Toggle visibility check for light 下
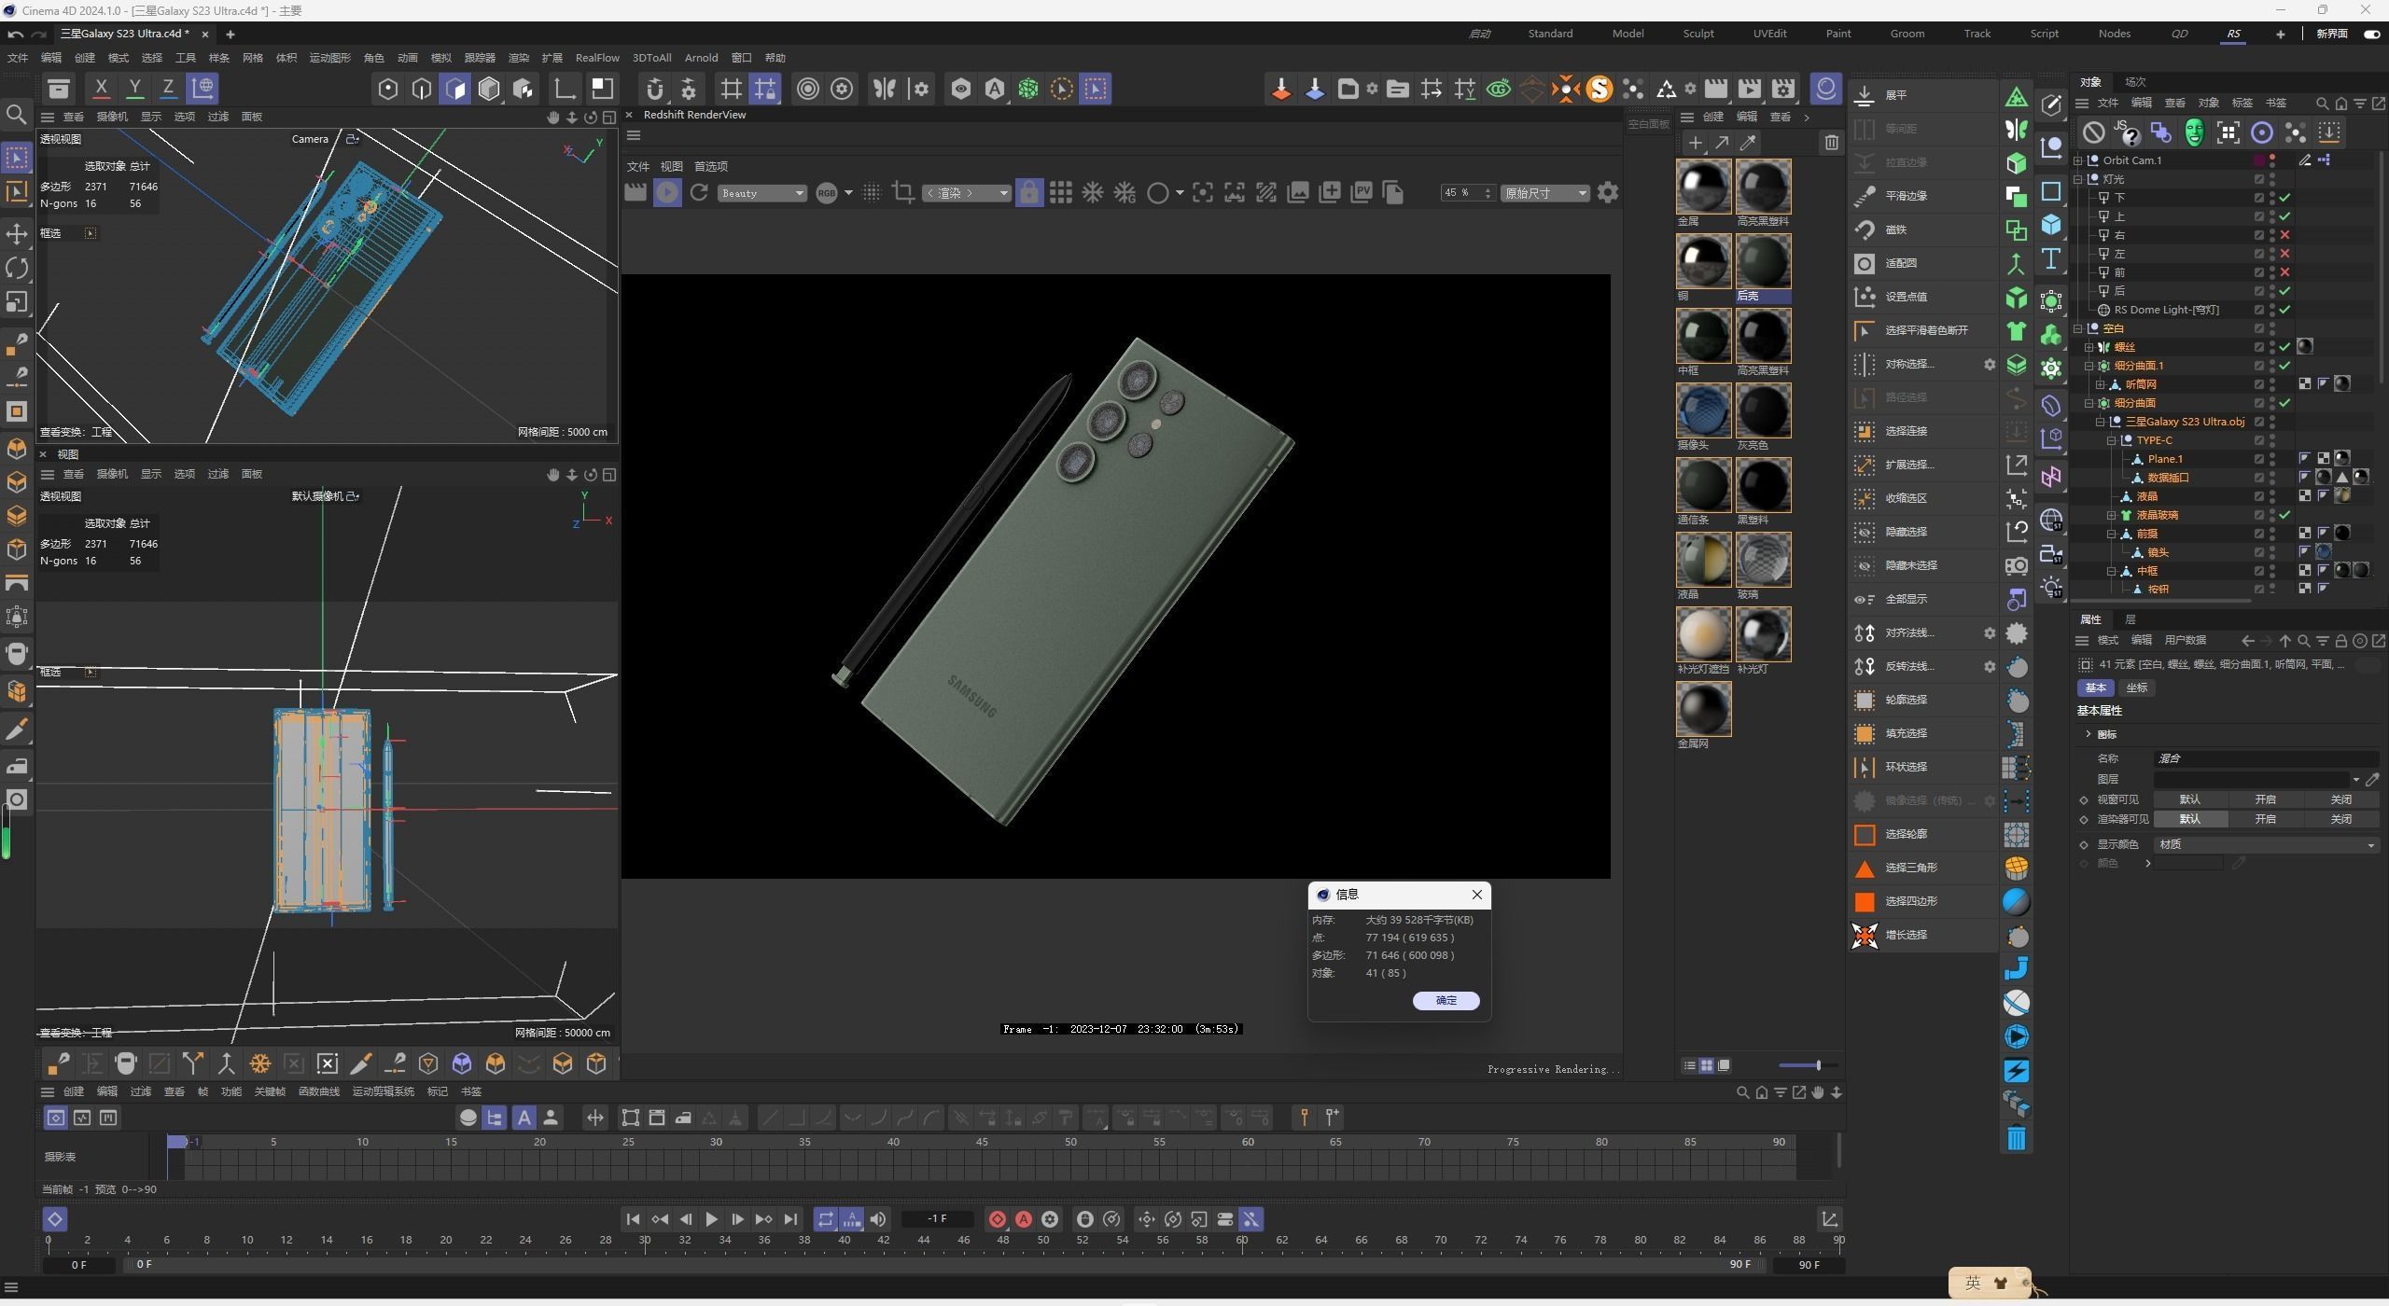Viewport: 2389px width, 1306px height. [x=2284, y=198]
